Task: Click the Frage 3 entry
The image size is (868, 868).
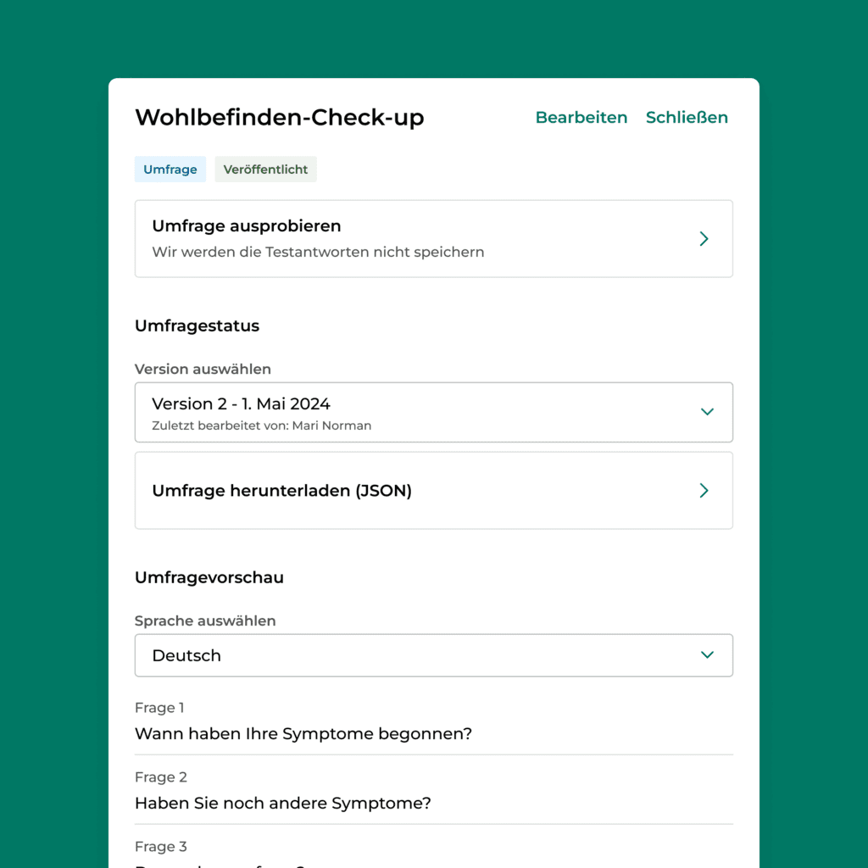Action: click(x=161, y=846)
